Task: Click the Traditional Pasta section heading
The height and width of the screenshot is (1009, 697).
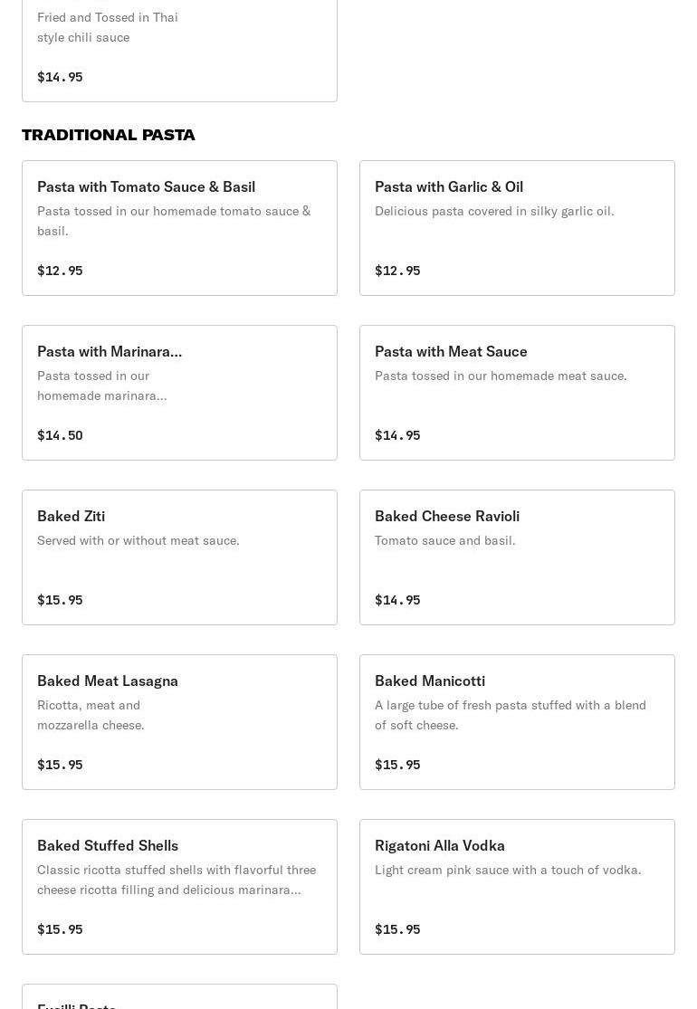Action: point(109,135)
